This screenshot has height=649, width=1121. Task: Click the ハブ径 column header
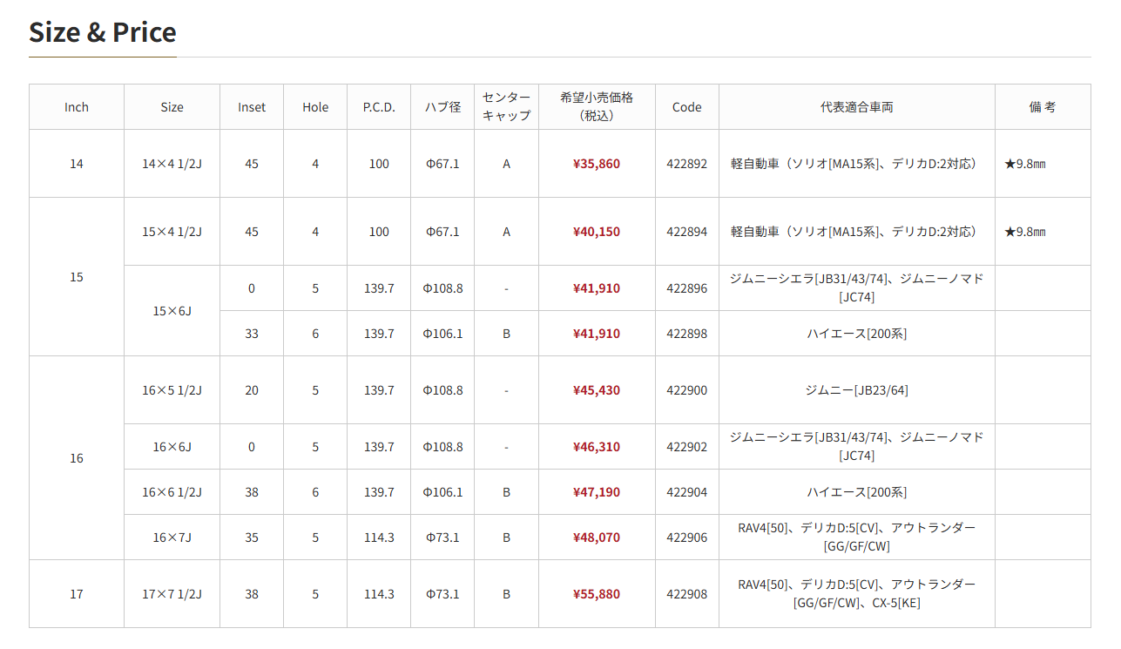pos(442,107)
